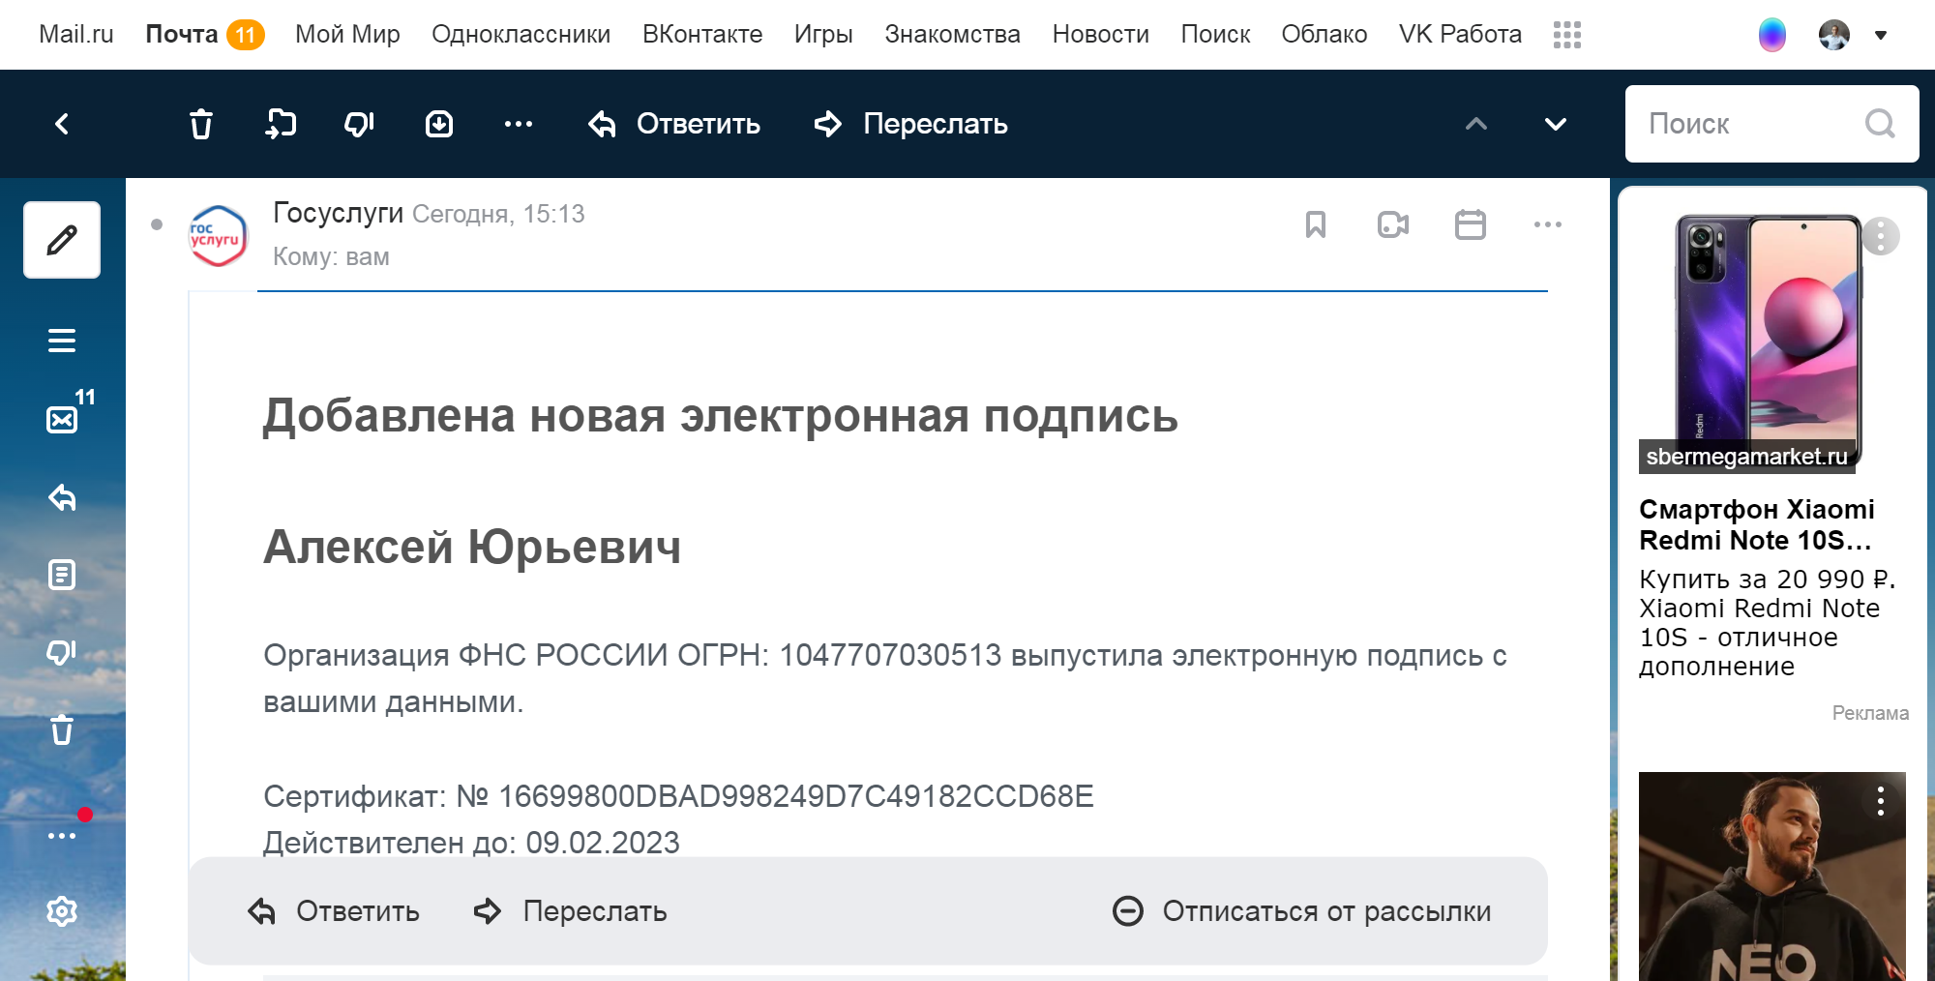
Task: Click the toolbar Переслать button
Action: pos(910,124)
